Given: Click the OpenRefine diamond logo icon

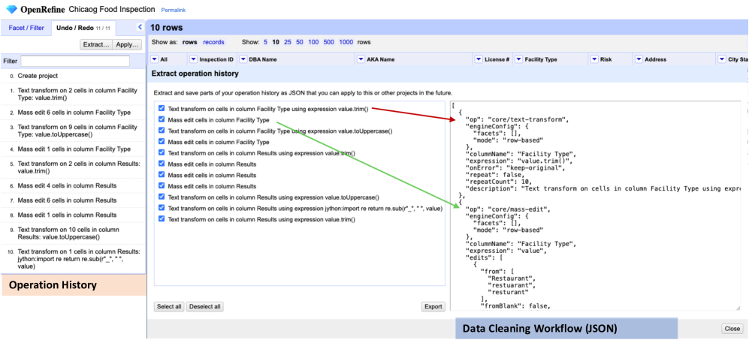Looking at the screenshot, I should point(10,9).
